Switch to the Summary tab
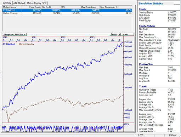This screenshot has width=181, height=137. [x=7, y=3]
